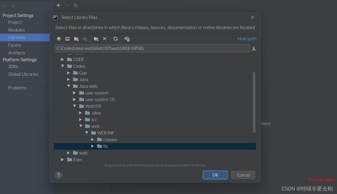Click the path text field

152,48
